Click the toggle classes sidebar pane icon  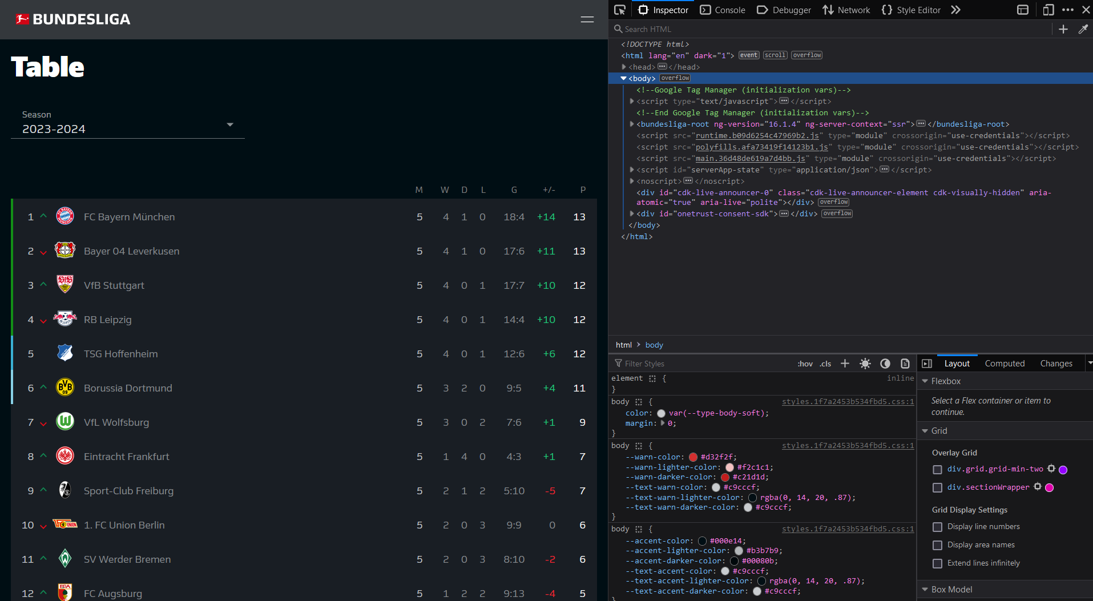click(927, 364)
